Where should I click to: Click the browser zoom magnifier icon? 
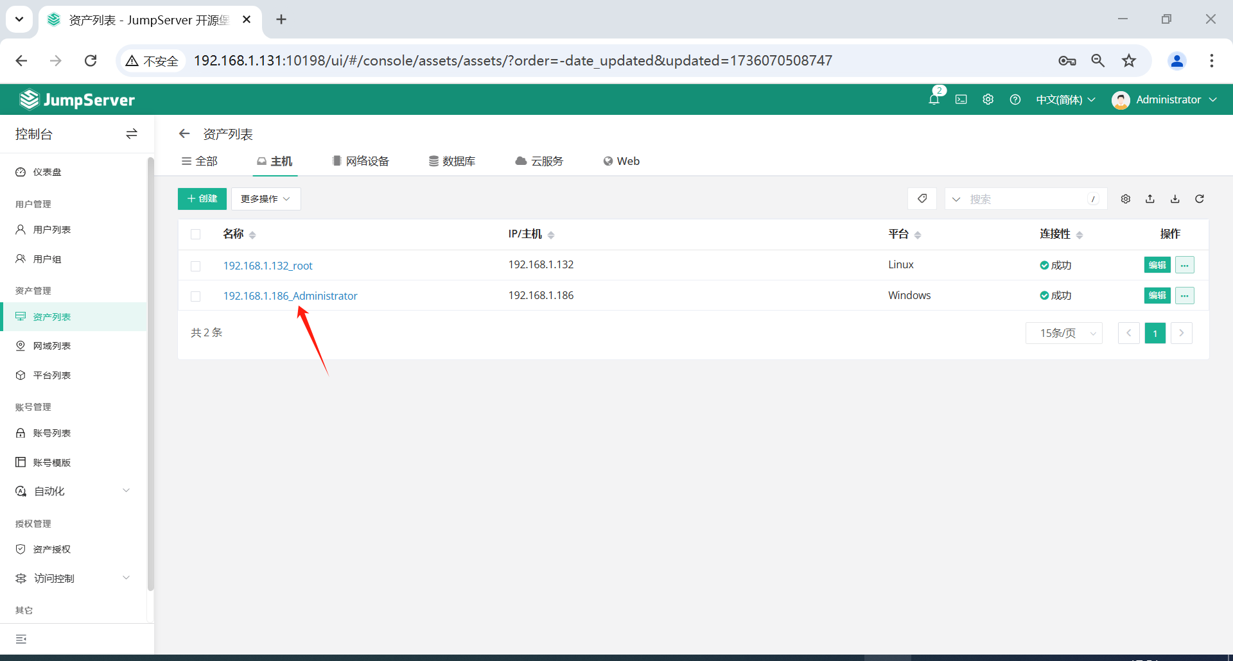point(1098,60)
